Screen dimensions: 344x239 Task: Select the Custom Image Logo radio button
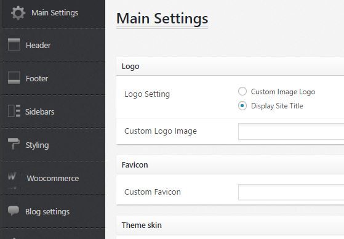242,91
